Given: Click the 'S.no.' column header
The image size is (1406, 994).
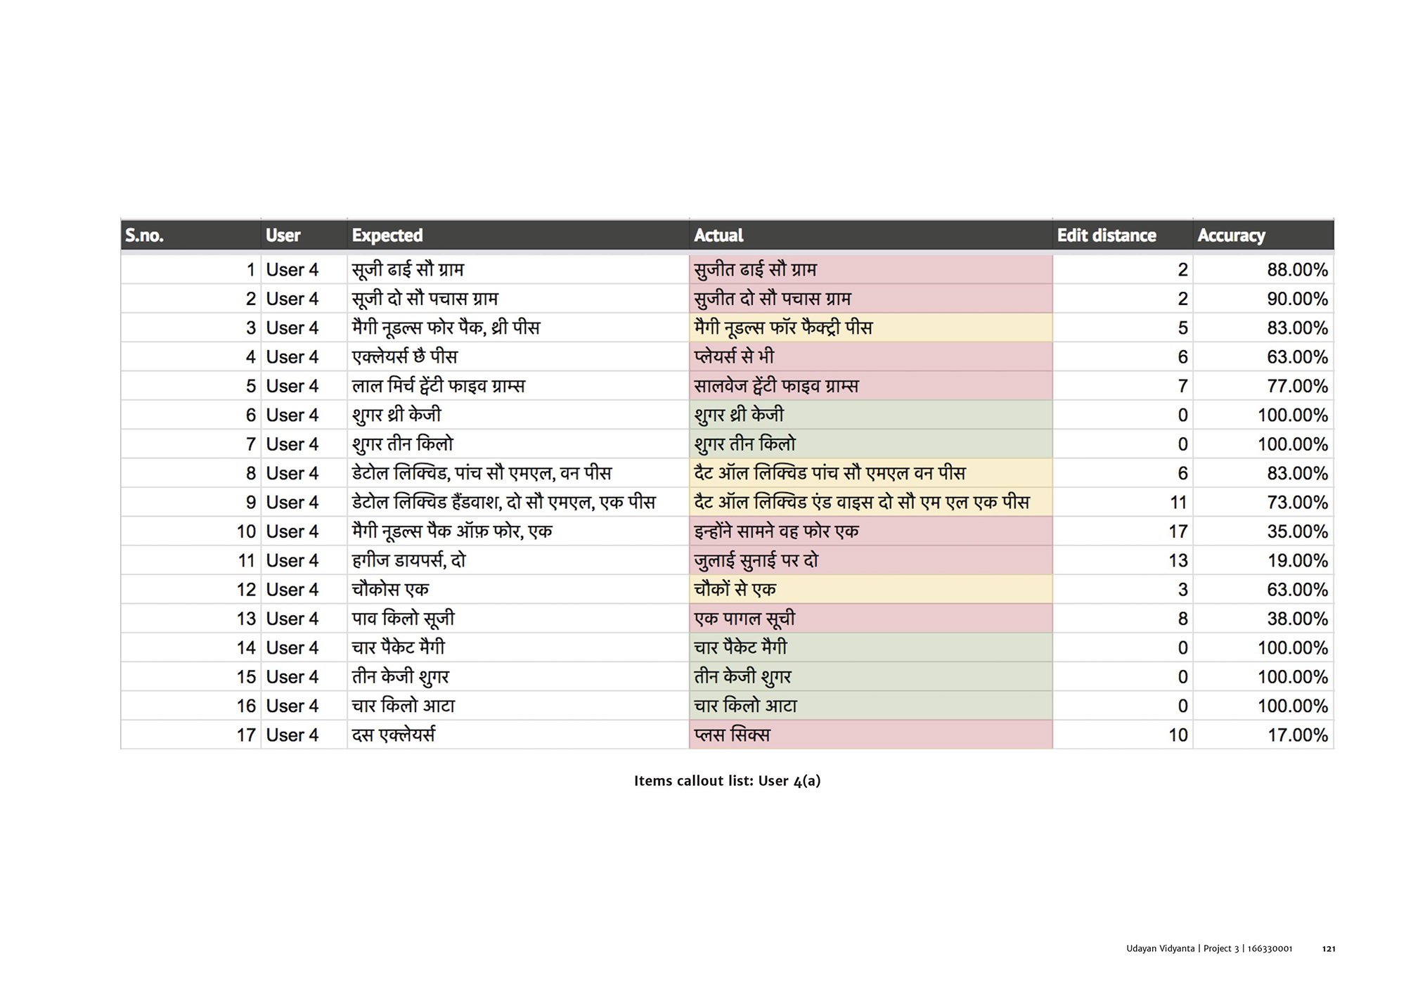Looking at the screenshot, I should click(x=144, y=235).
